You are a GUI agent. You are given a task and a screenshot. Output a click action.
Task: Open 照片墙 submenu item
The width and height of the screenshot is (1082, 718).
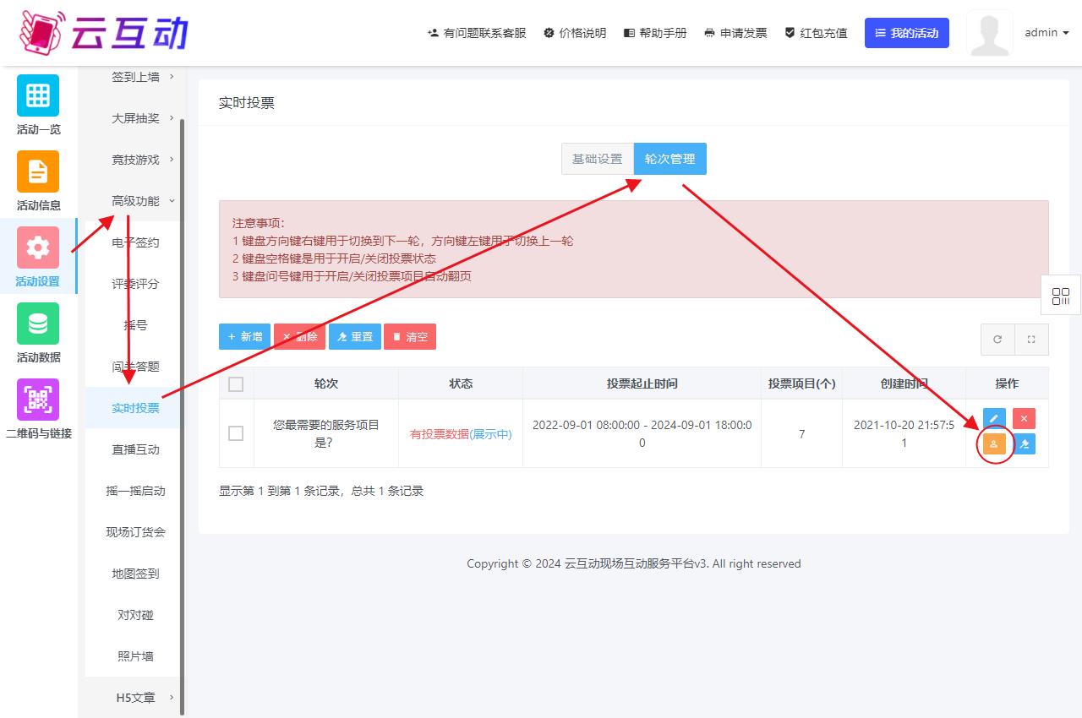pos(135,656)
